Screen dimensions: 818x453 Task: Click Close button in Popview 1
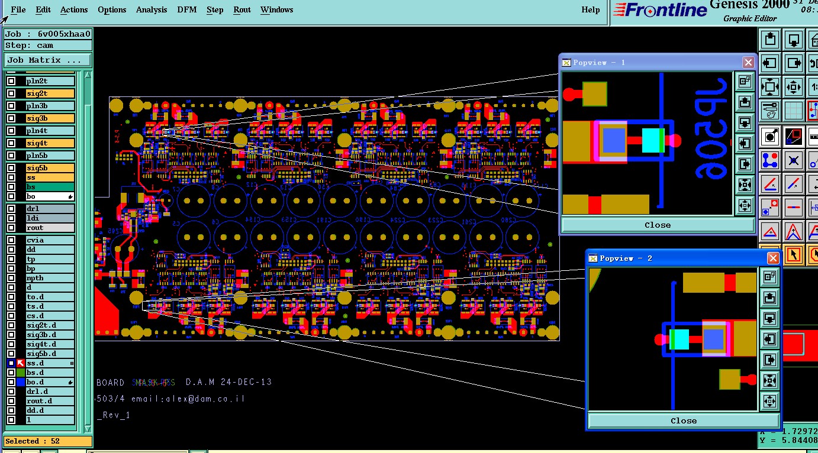(x=658, y=225)
